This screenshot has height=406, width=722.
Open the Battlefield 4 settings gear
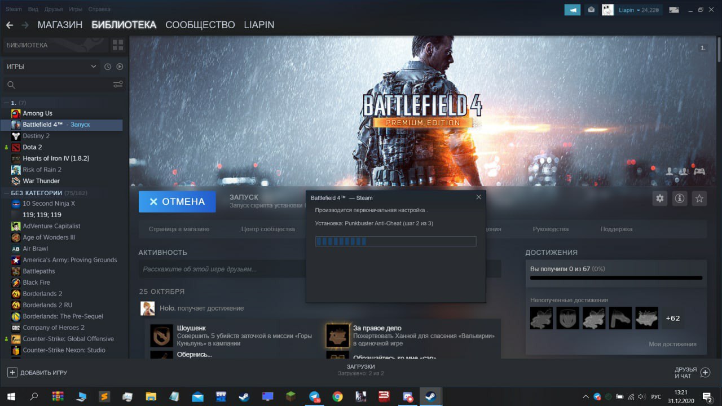pos(659,198)
